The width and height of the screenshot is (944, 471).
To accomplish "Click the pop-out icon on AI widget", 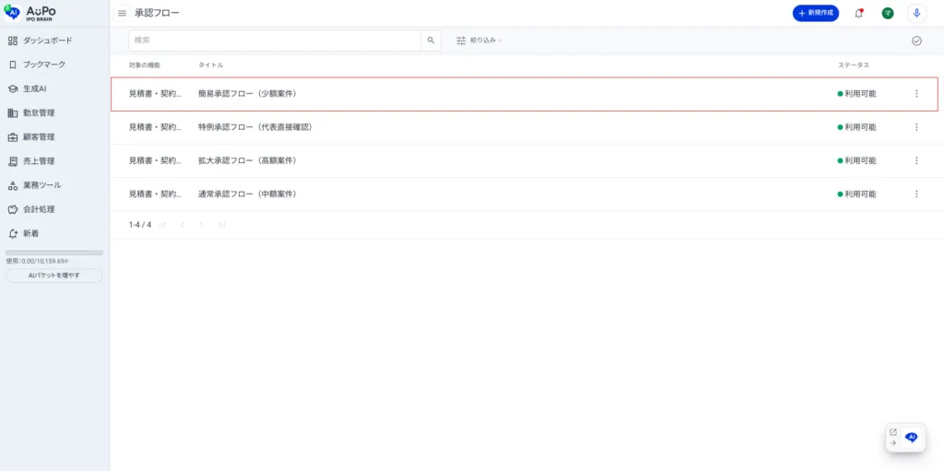I will point(893,432).
